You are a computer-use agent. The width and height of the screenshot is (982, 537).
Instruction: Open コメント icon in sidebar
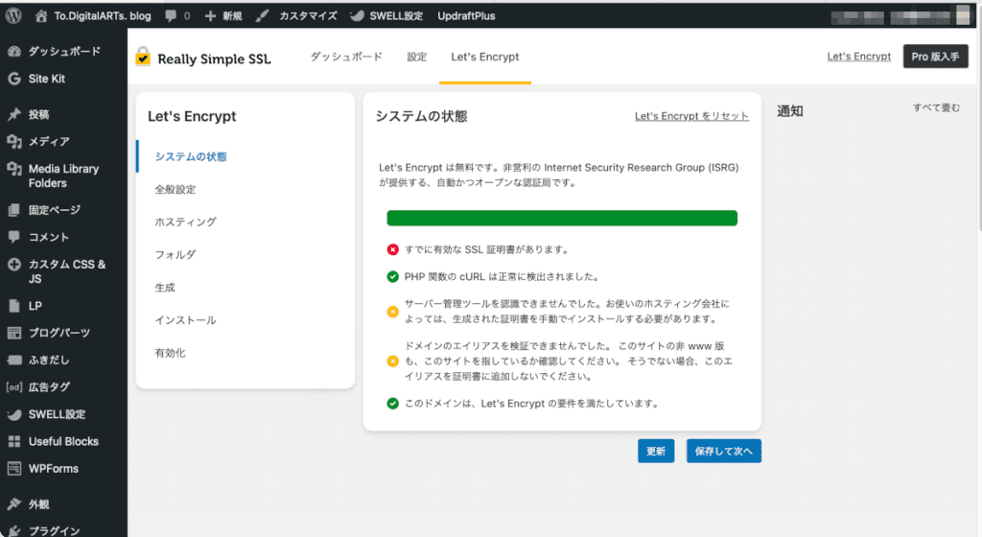[x=13, y=237]
